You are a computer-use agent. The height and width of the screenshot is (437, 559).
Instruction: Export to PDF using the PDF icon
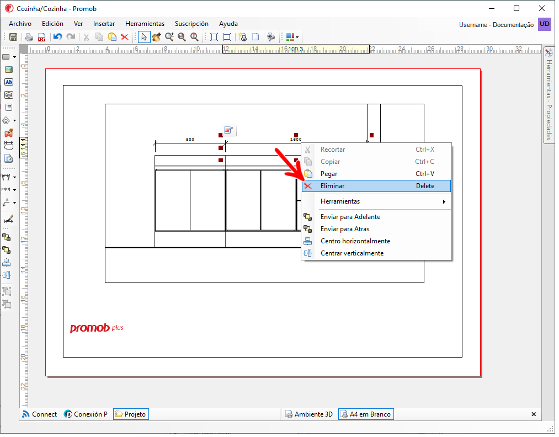point(42,37)
